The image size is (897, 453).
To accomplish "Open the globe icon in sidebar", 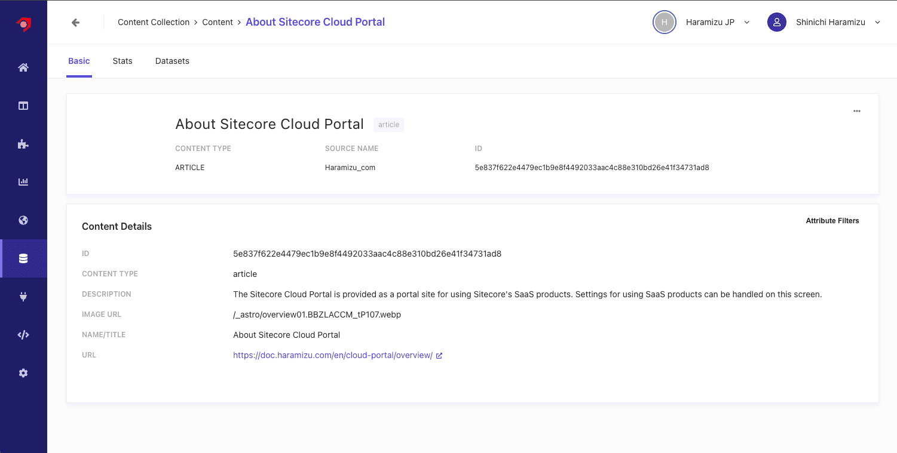I will point(23,220).
